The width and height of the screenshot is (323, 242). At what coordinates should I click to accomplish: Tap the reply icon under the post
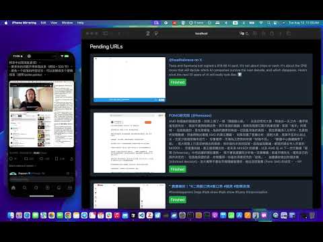tap(11, 159)
